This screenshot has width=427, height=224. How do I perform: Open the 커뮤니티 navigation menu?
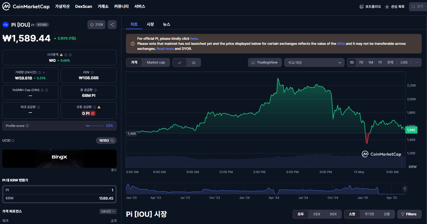tap(121, 6)
